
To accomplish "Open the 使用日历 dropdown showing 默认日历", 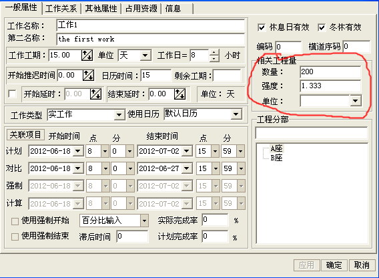I will click(236, 114).
